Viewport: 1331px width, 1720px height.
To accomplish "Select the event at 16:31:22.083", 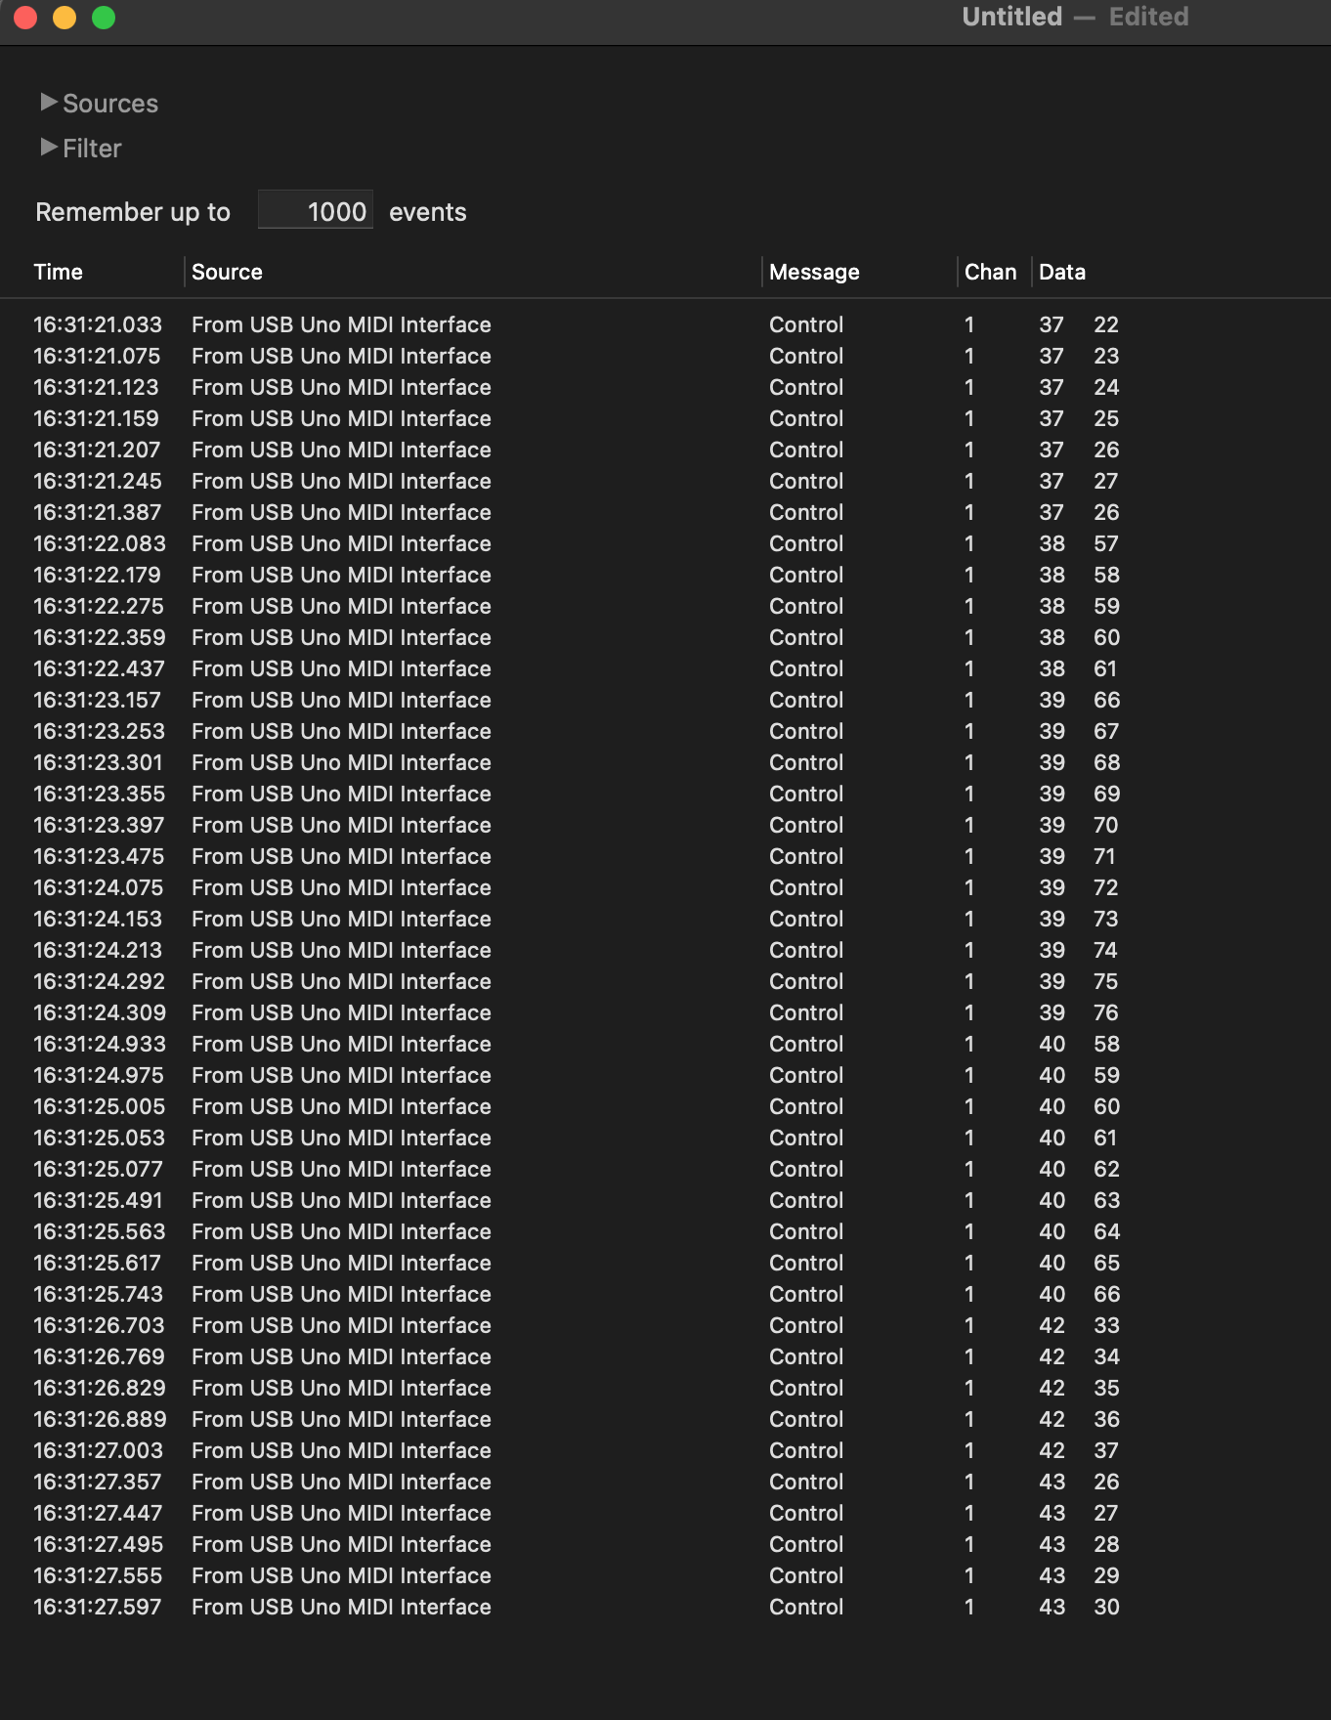I will tap(100, 543).
